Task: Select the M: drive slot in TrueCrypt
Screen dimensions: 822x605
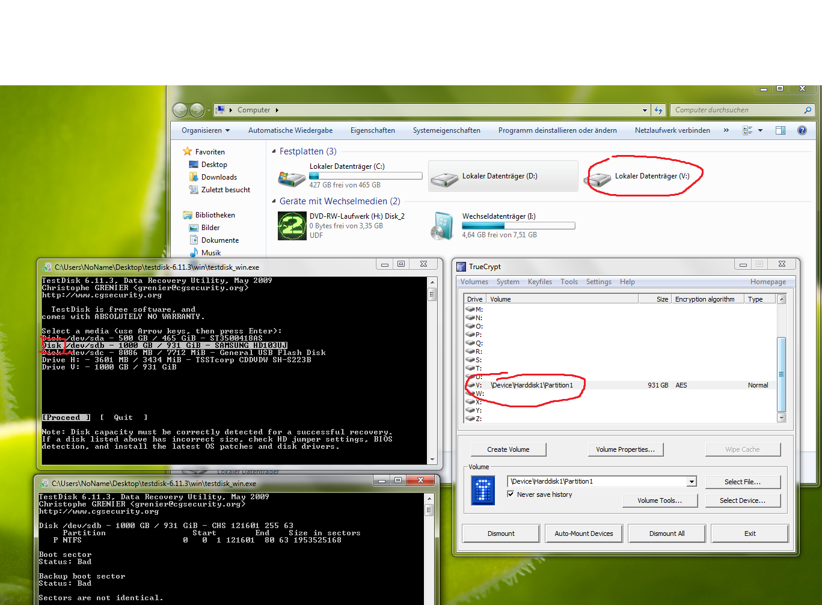Action: coord(619,309)
